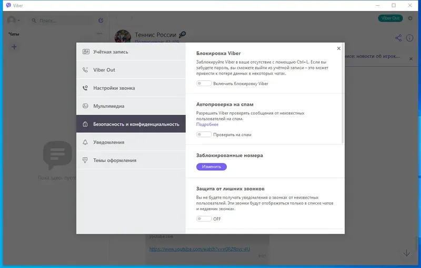
Task: Open the profile avatar dropdown menu
Action: (x=14, y=20)
